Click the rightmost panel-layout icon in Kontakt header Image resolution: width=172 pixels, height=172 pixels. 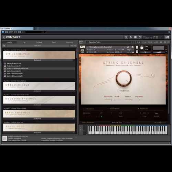[x=167, y=37]
